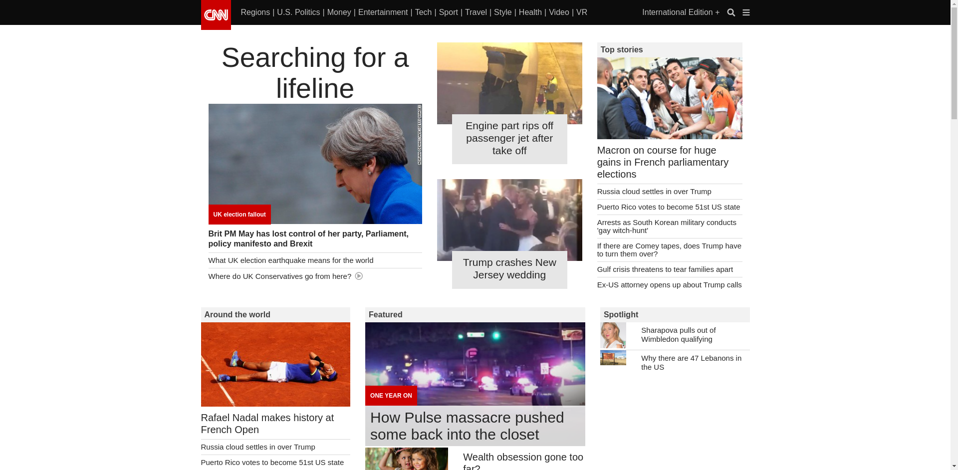Viewport: 958px width, 470px height.
Task: Click the Nadal on clay court photo
Action: pyautogui.click(x=275, y=364)
